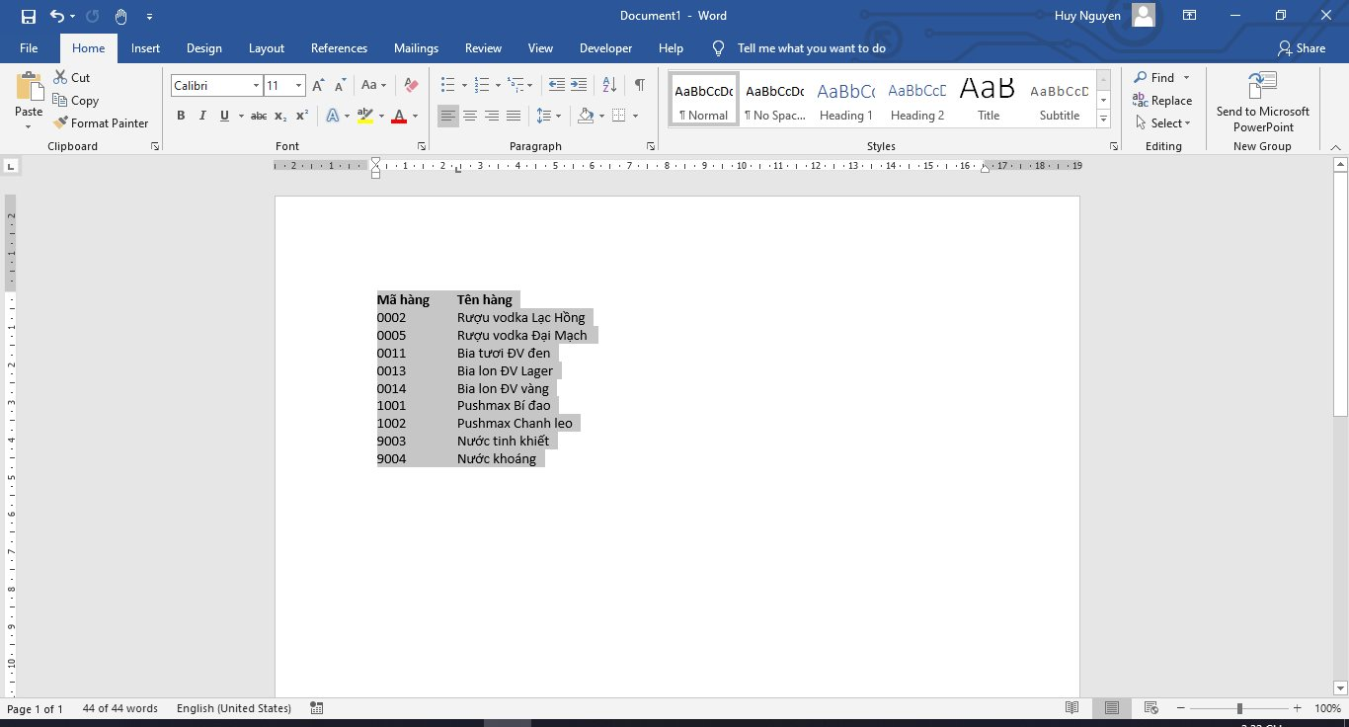Click Send to Microsoft PowerPoint
The height and width of the screenshot is (727, 1349).
pos(1263,102)
